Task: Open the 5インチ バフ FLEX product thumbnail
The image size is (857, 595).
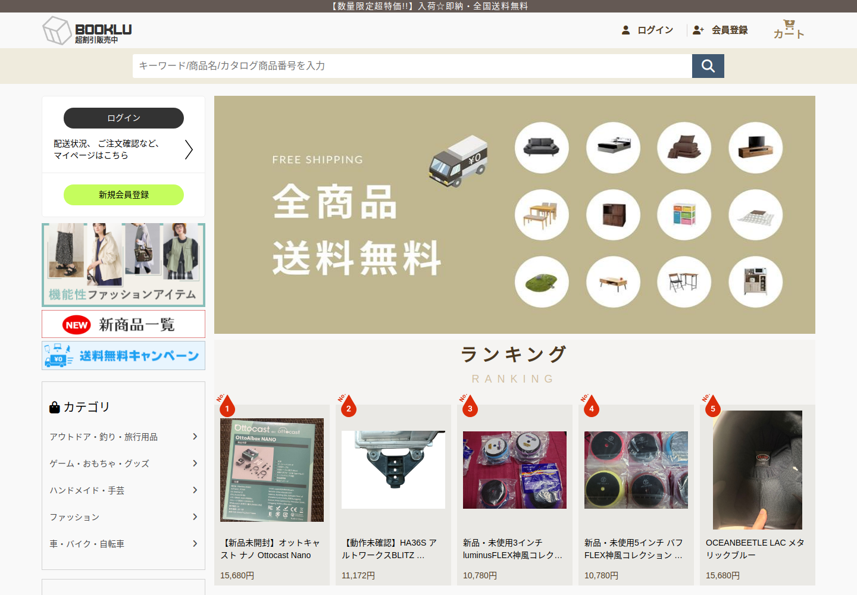Action: (x=636, y=470)
